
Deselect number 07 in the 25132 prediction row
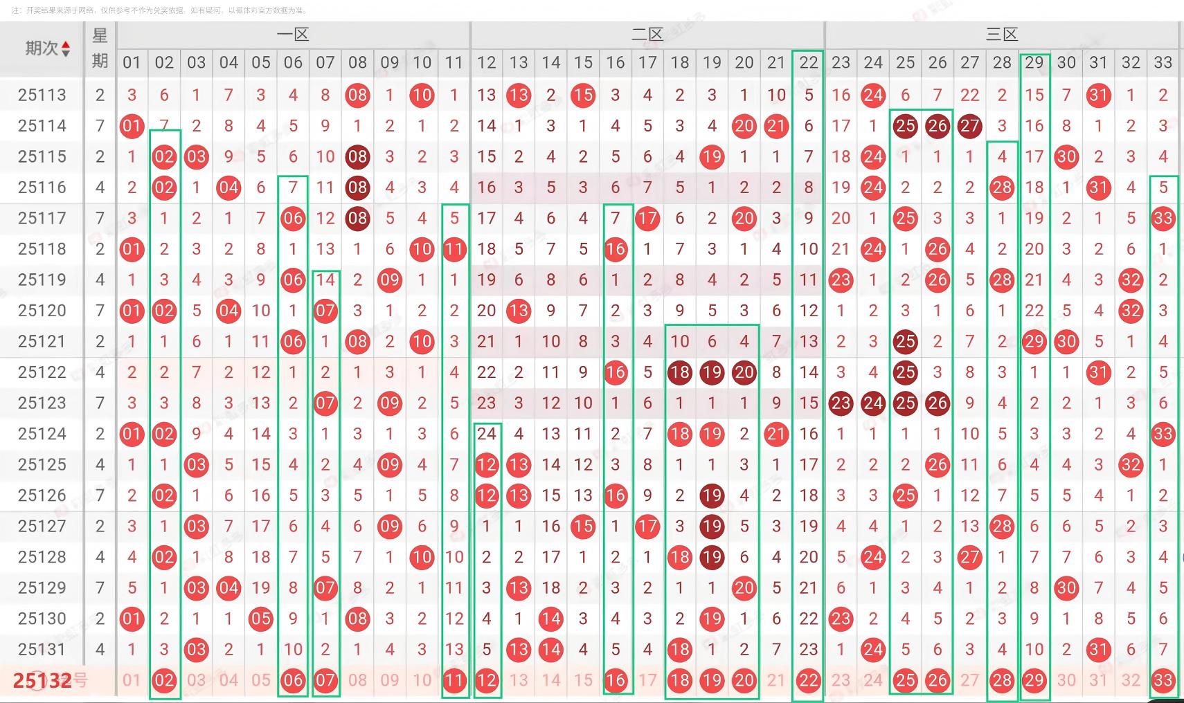325,680
